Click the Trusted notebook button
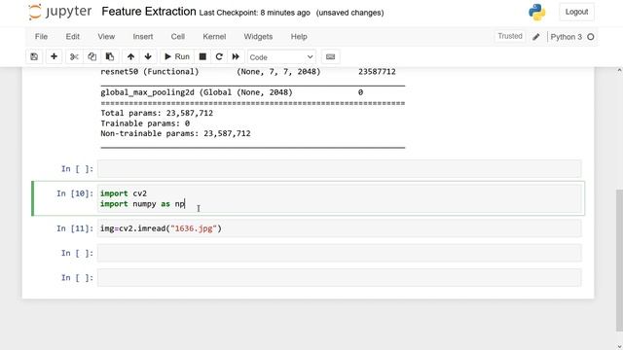Image resolution: width=623 pixels, height=350 pixels. [x=510, y=36]
